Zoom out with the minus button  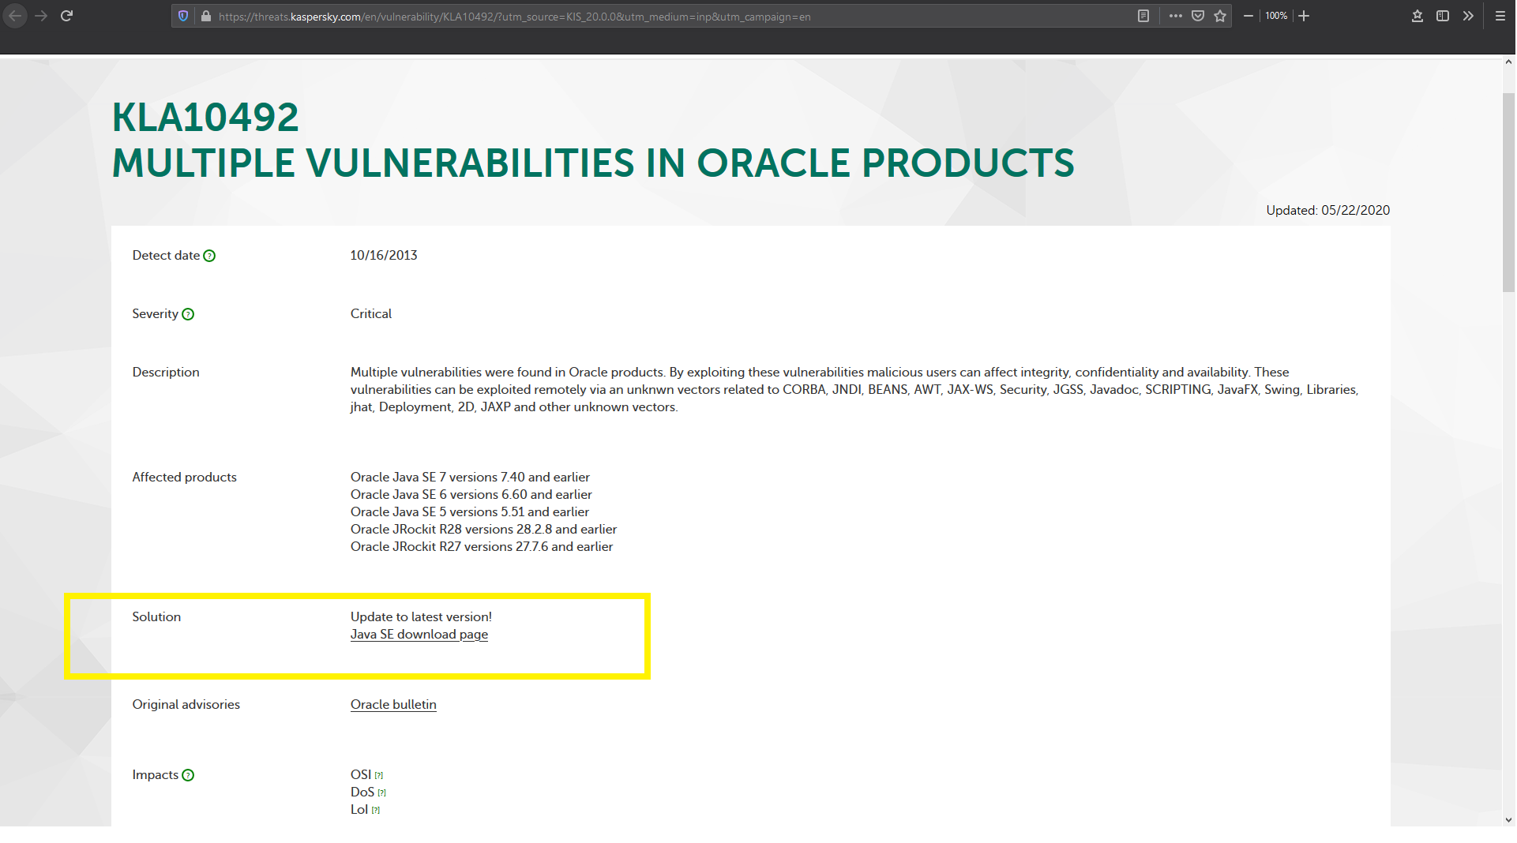(1249, 16)
